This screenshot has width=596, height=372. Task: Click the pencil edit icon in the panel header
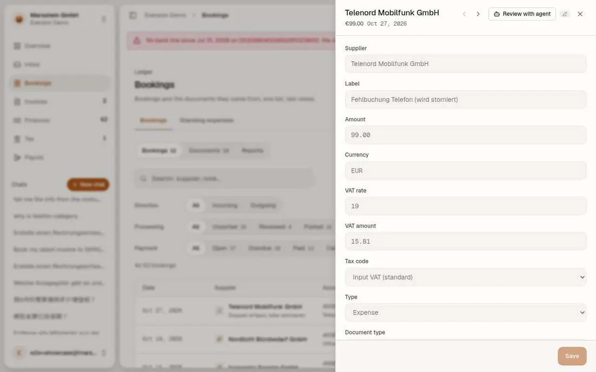tap(565, 14)
